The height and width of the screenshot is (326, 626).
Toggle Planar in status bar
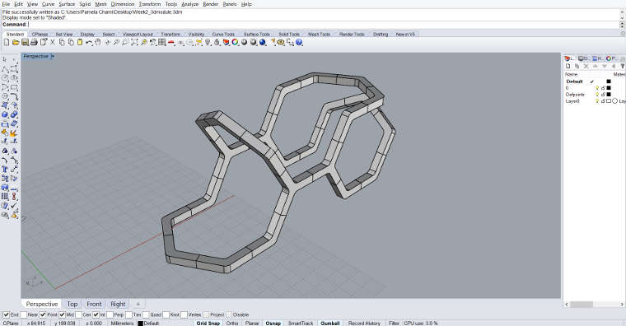point(252,324)
